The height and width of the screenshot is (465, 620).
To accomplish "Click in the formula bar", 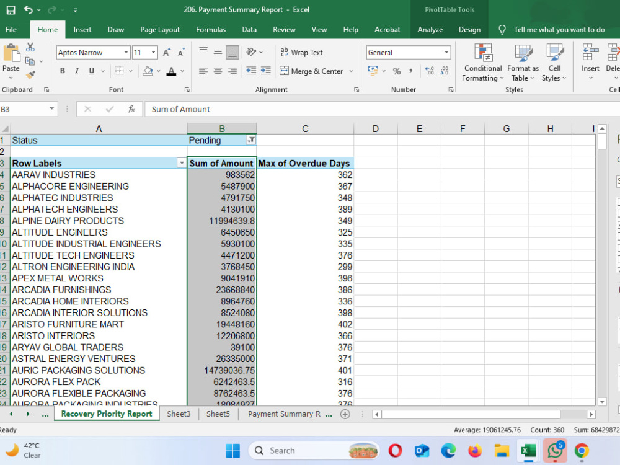I will (x=381, y=109).
